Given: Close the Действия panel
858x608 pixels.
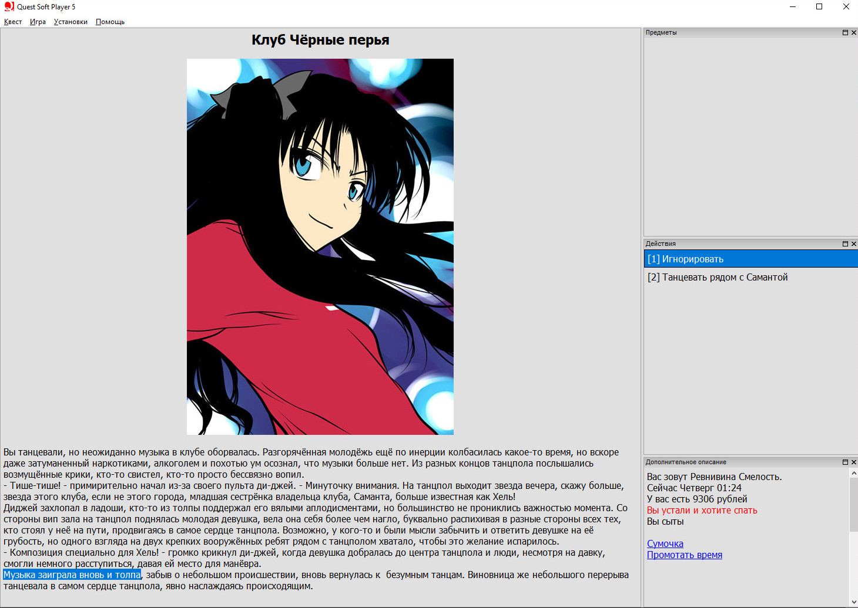Looking at the screenshot, I should (x=854, y=244).
